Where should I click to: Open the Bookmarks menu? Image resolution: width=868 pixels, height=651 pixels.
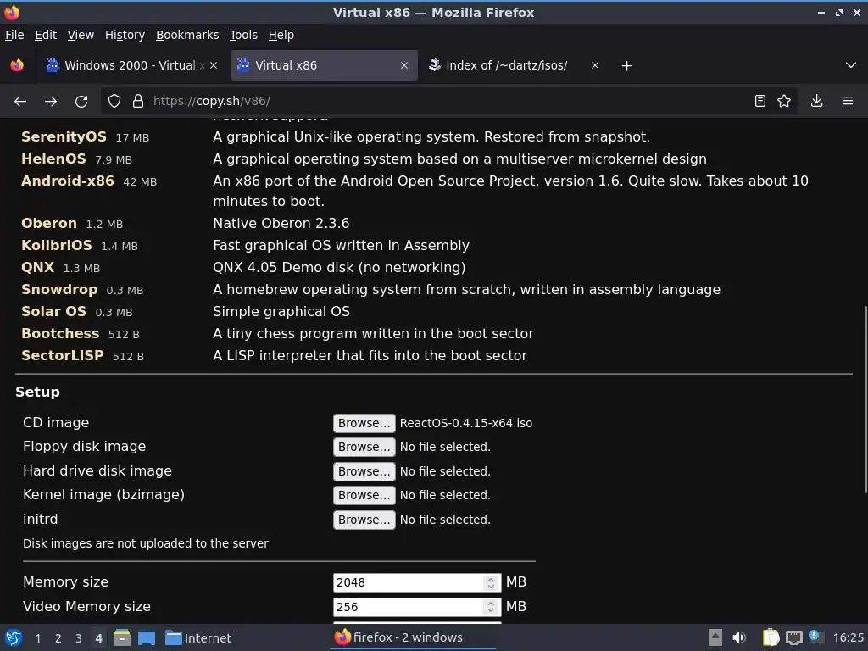point(187,35)
